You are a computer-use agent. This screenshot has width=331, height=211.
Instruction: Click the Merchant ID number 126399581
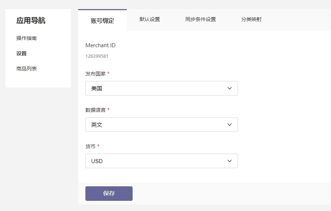click(97, 56)
